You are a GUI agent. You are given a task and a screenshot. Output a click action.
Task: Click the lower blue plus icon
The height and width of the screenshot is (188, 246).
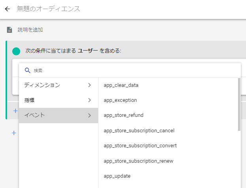[14, 133]
